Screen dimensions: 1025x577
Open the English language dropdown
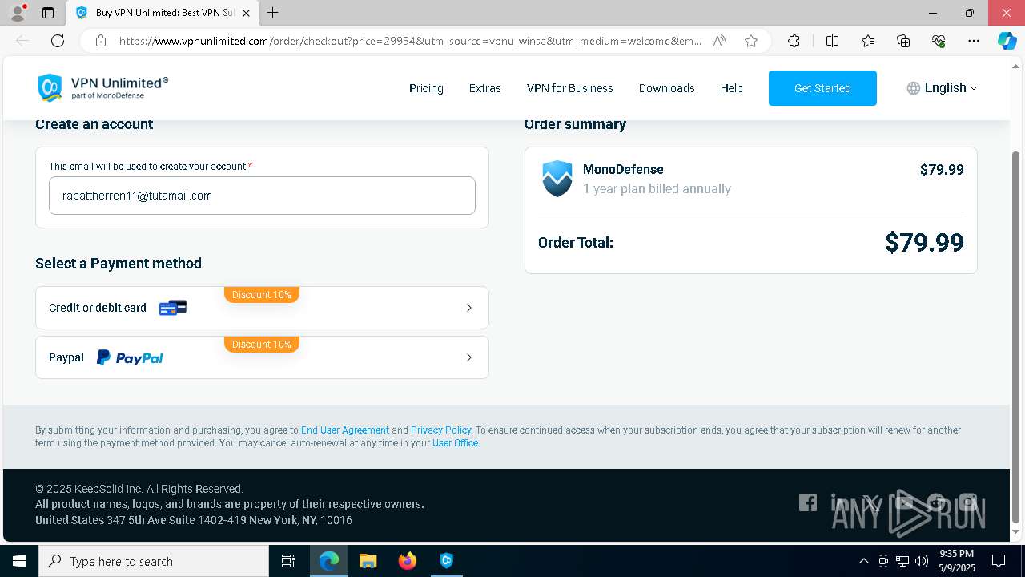[942, 88]
